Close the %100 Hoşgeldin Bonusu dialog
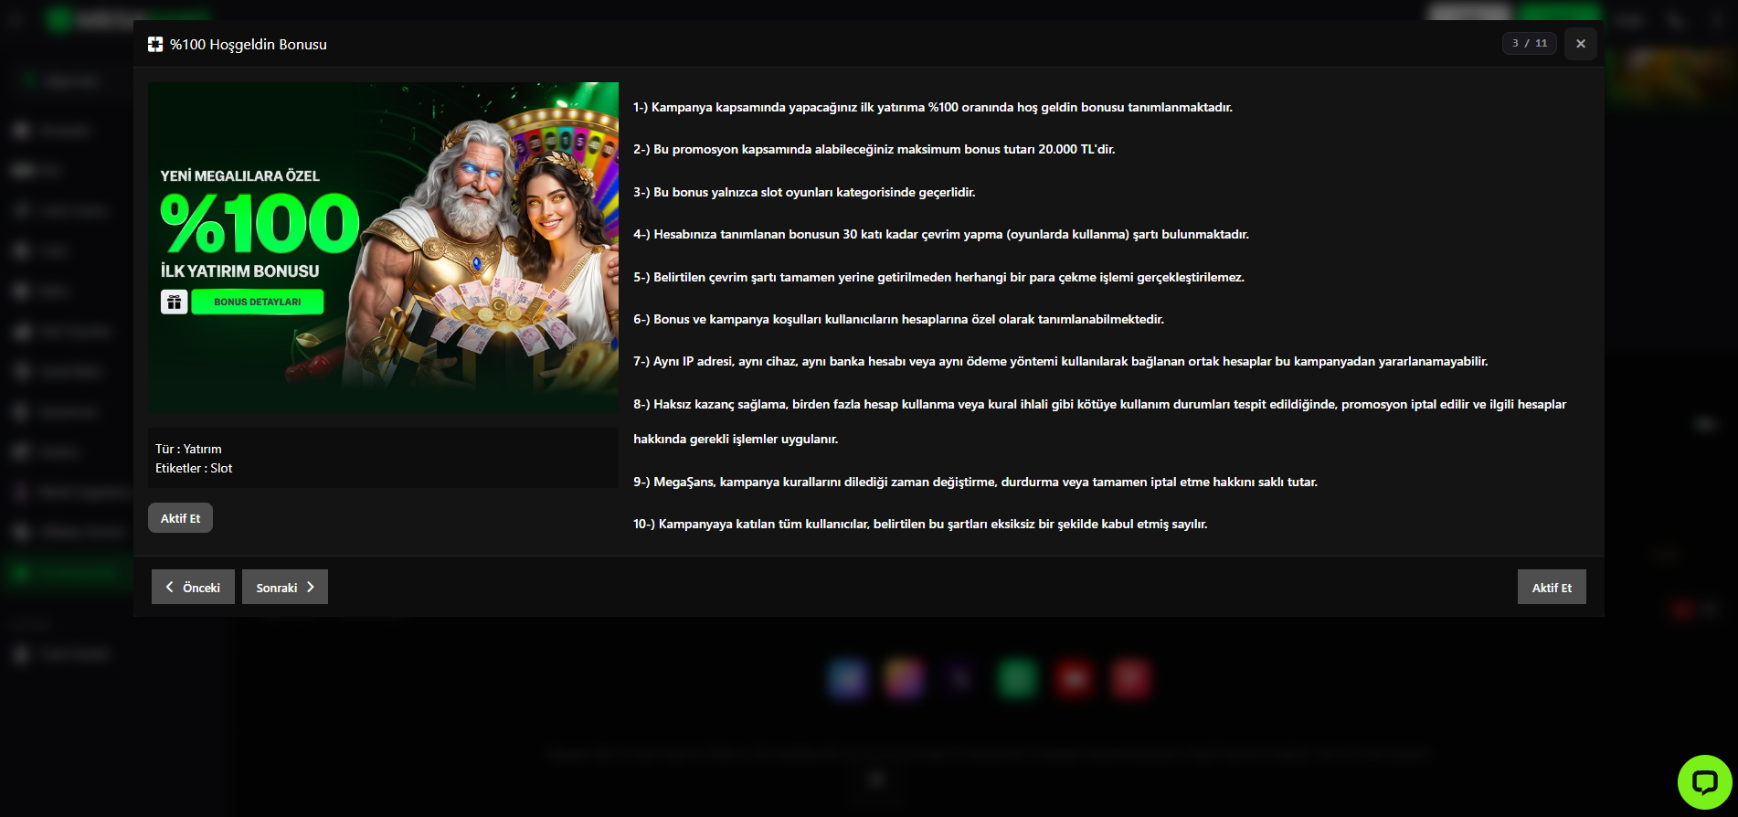1738x817 pixels. [1580, 44]
